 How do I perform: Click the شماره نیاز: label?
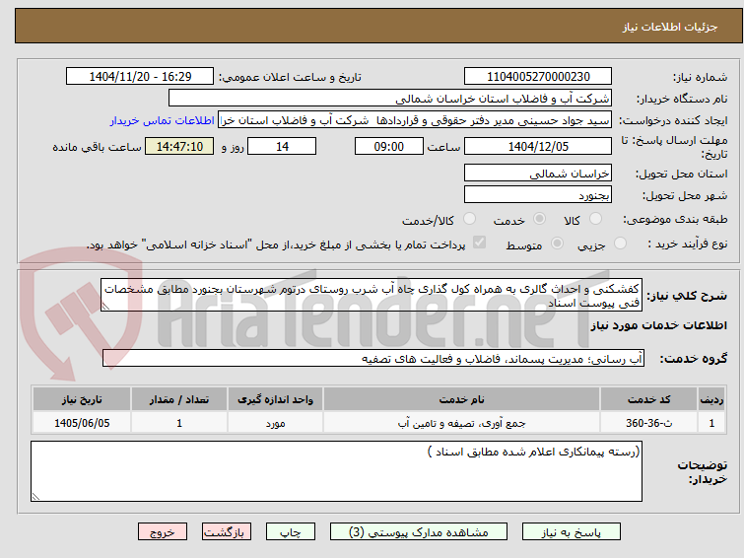(x=700, y=77)
